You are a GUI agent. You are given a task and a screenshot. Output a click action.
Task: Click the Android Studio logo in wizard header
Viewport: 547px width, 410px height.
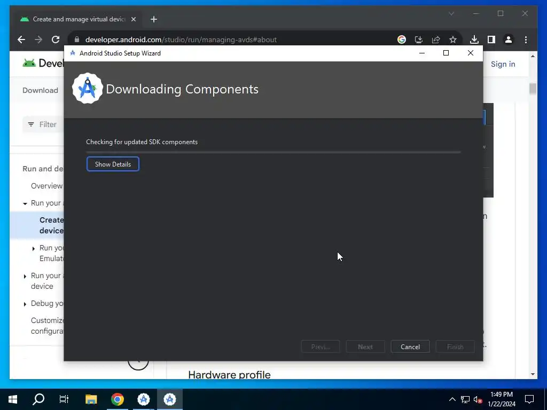tap(87, 89)
